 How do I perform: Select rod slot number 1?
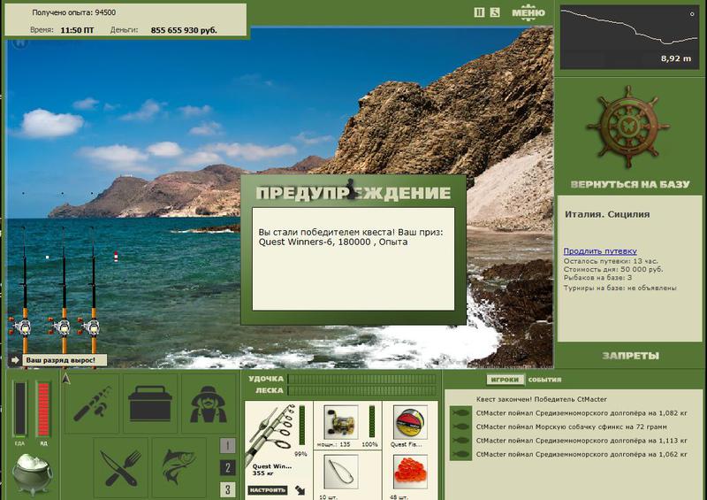(227, 446)
